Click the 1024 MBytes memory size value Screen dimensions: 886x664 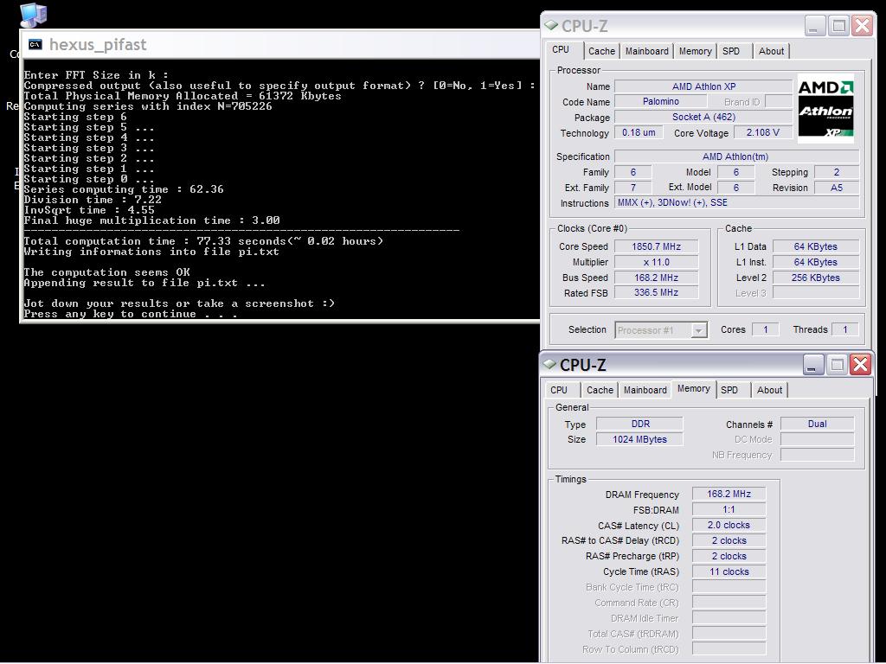[639, 439]
